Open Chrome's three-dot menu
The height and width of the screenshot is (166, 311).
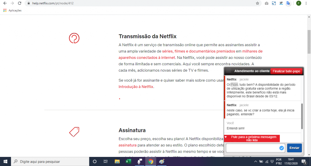coord(306,3)
